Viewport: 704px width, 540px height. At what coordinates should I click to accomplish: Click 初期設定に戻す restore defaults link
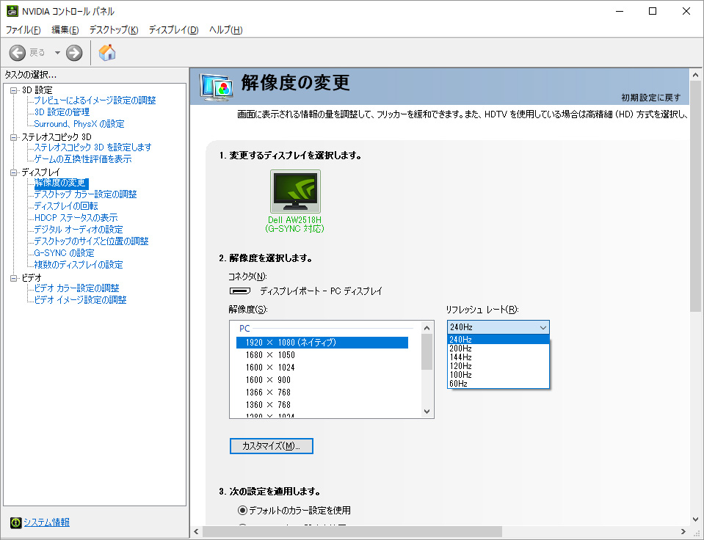coord(650,98)
